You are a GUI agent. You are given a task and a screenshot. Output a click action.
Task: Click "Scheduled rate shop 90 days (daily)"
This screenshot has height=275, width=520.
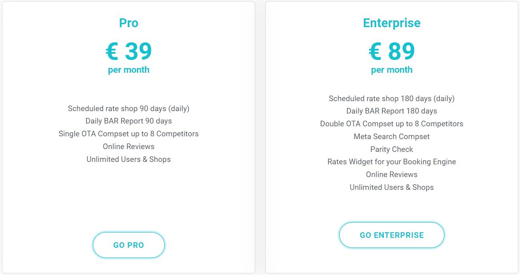(129, 108)
